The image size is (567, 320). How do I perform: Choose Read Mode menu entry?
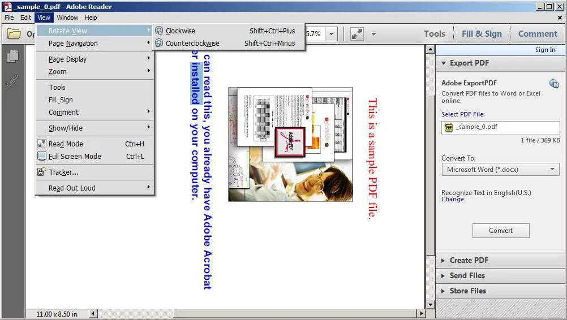click(x=95, y=144)
